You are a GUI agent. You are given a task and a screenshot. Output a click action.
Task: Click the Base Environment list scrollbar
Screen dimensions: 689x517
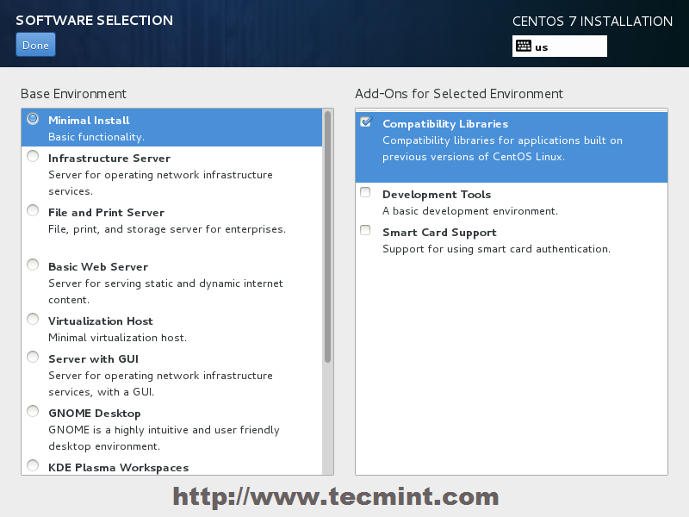click(327, 238)
